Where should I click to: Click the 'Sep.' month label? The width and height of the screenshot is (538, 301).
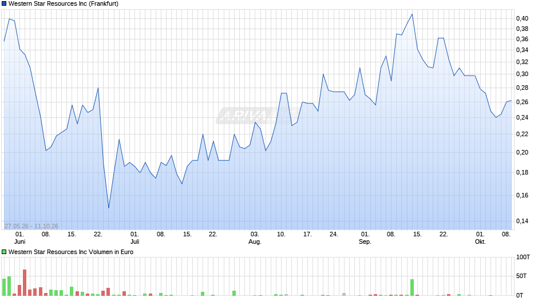coord(365,241)
